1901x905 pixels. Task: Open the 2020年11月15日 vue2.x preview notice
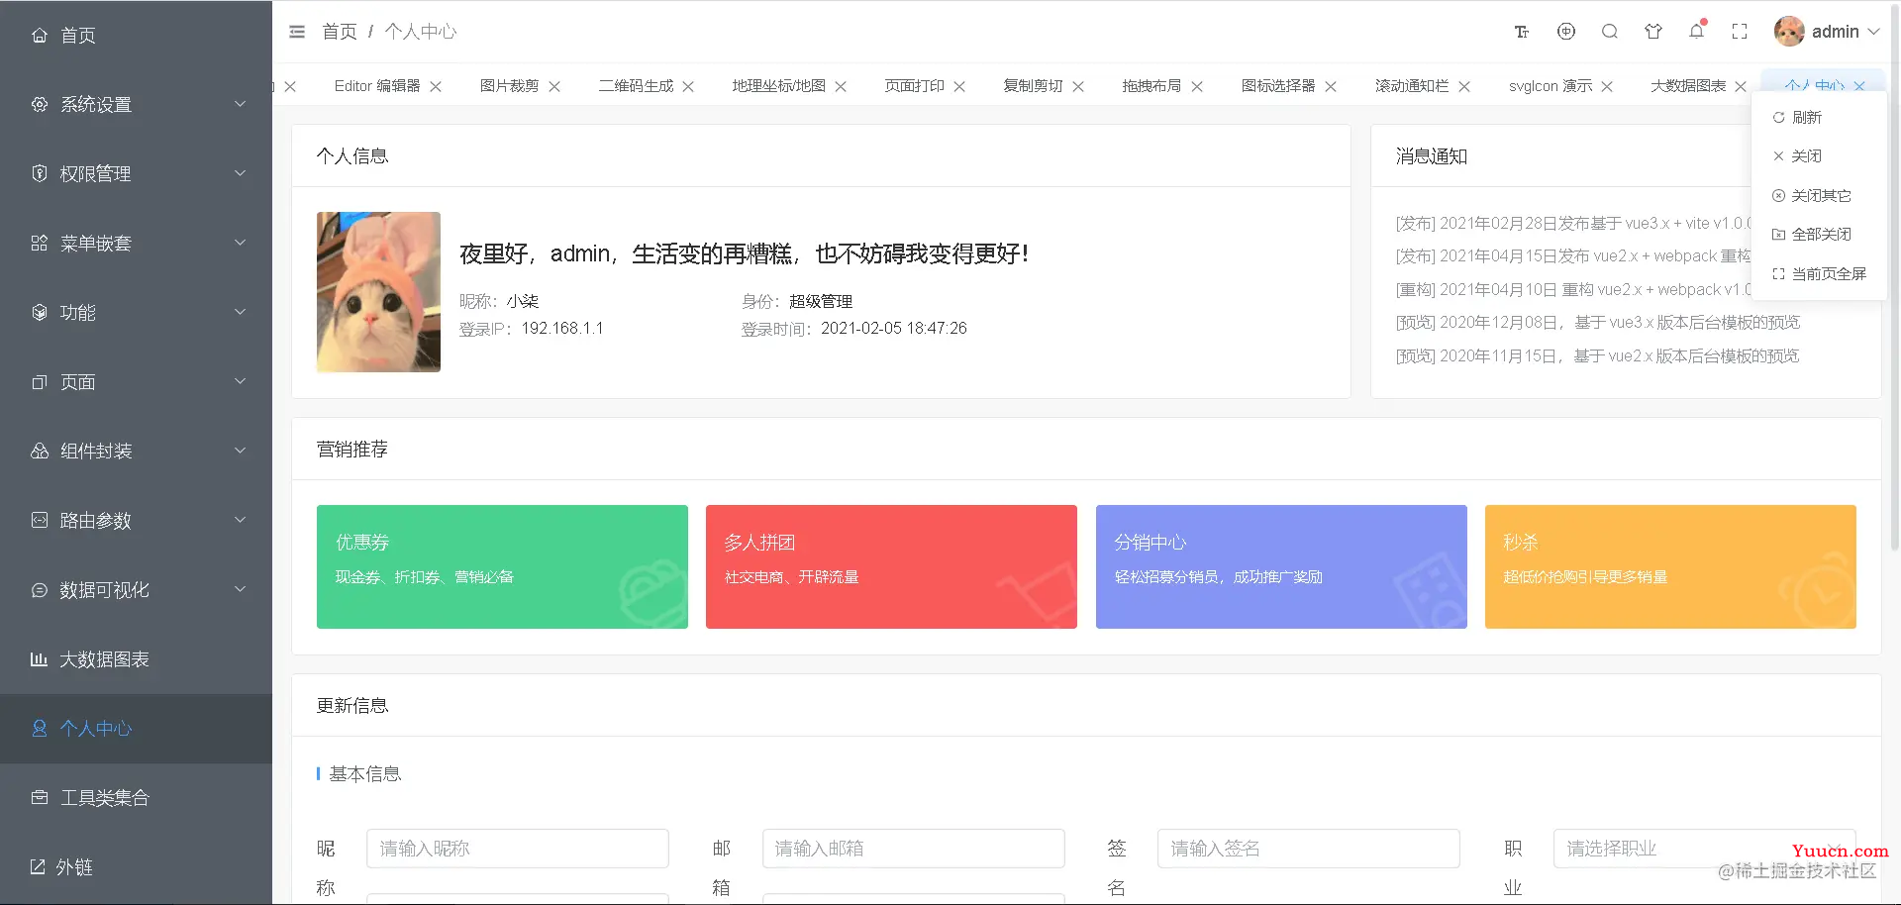1598,356
